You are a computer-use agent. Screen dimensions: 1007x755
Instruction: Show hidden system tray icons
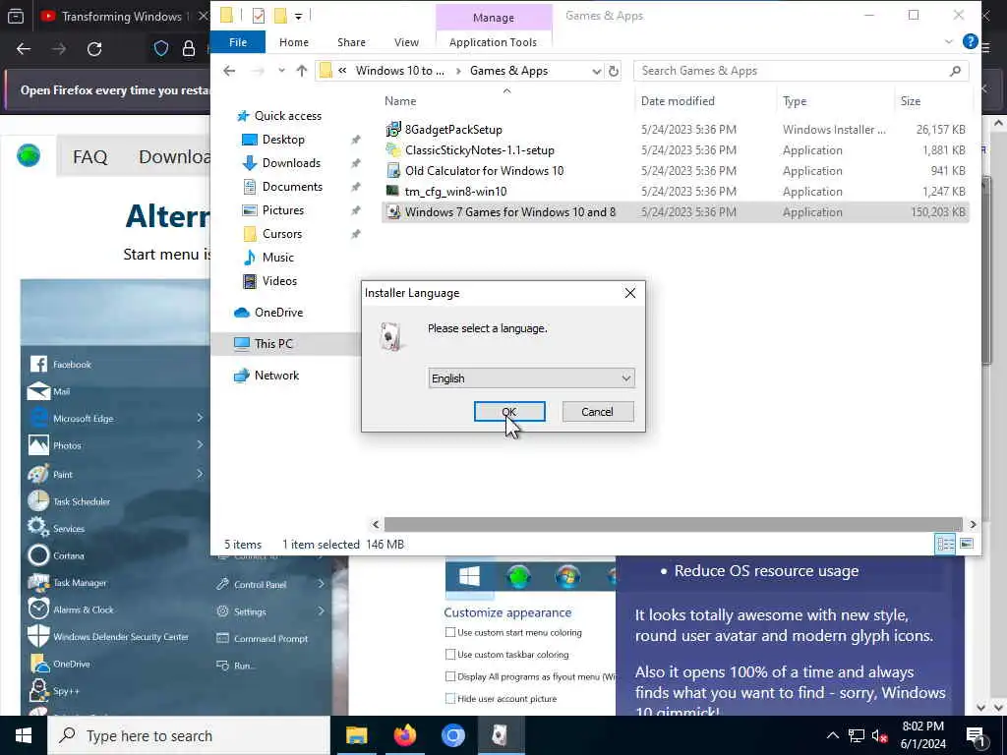[x=832, y=735]
